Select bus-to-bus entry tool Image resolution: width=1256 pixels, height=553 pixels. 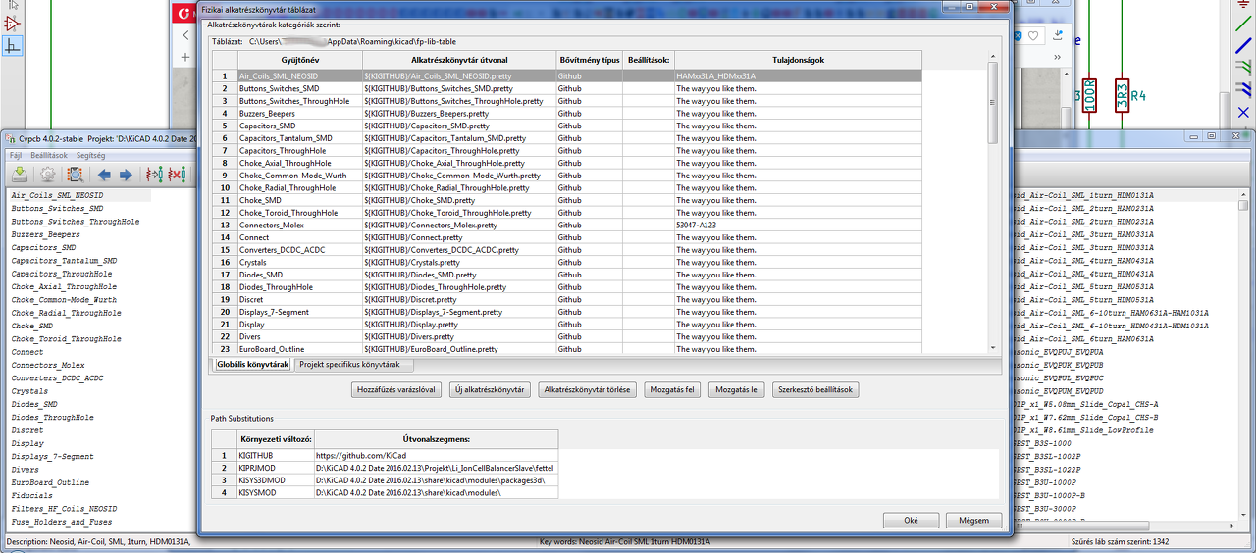[x=1243, y=91]
